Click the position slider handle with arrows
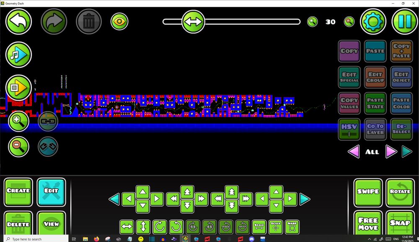Screen dimensions: 419x242 click(193, 22)
